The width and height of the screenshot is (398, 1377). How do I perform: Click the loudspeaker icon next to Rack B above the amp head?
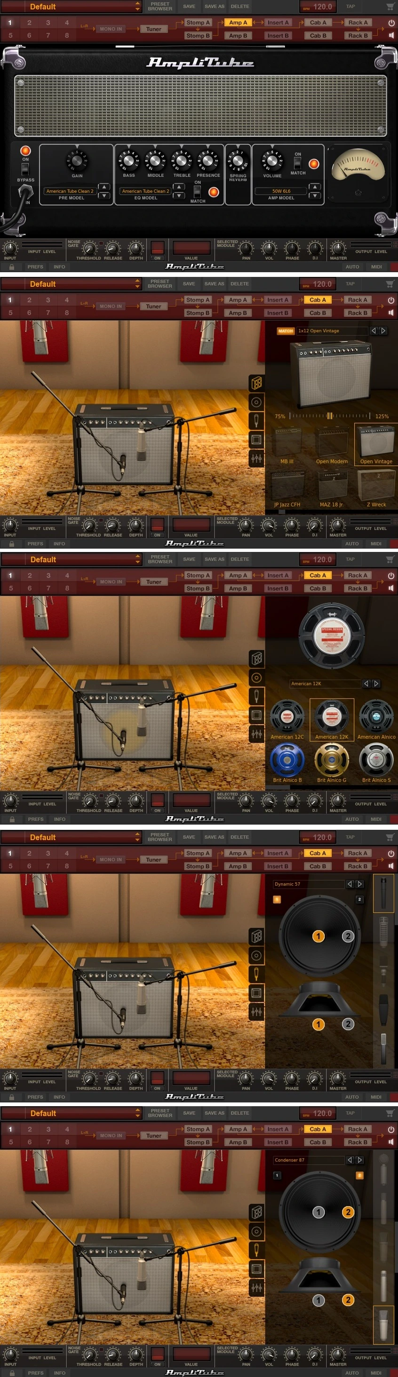tap(391, 35)
